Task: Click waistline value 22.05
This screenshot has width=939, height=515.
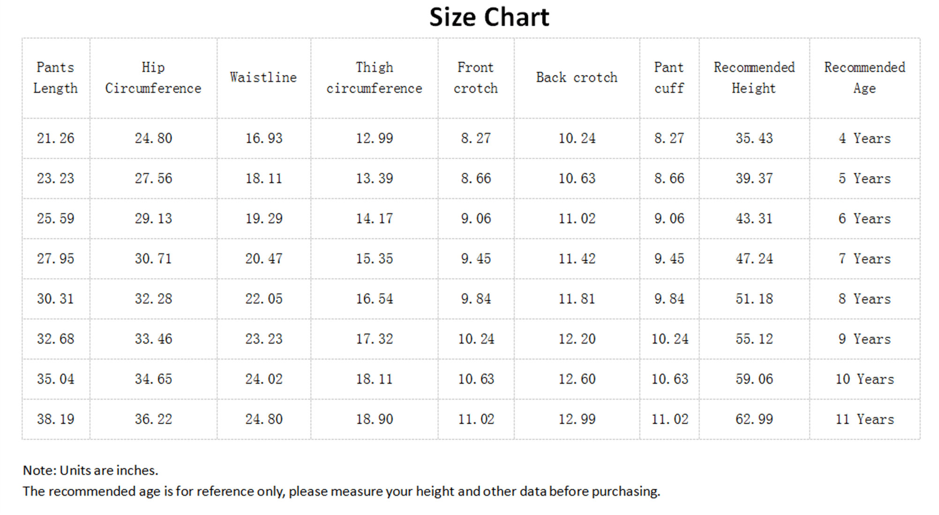Action: coord(263,299)
